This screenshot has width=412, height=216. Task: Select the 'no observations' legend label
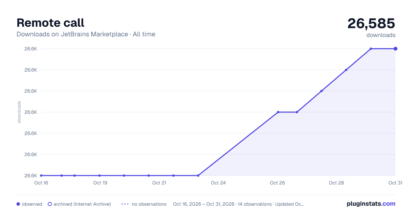tap(149, 204)
